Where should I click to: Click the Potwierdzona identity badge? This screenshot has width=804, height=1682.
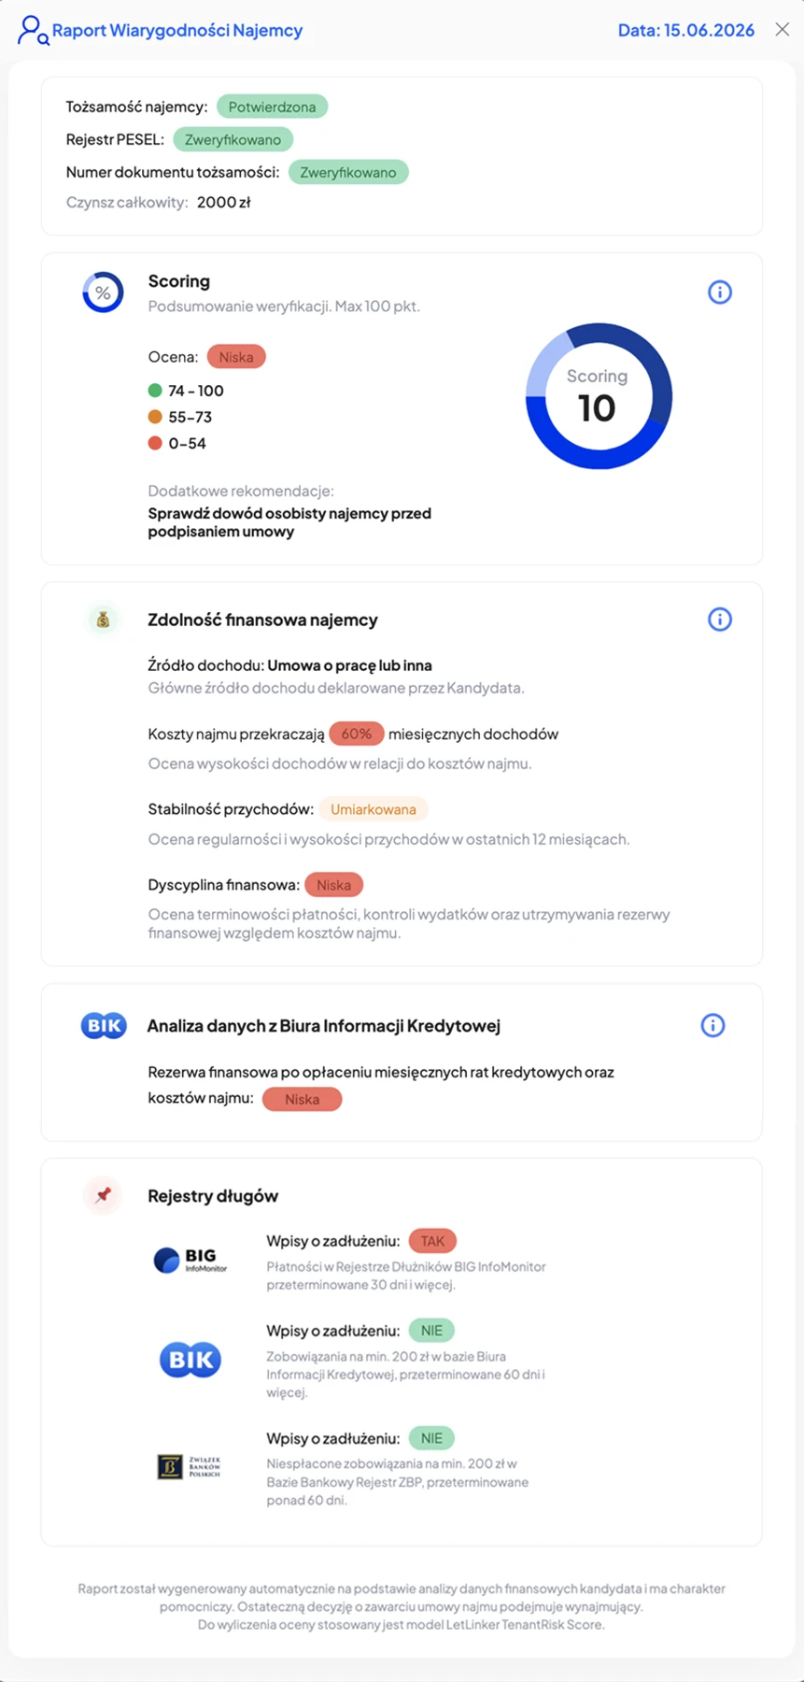(272, 107)
